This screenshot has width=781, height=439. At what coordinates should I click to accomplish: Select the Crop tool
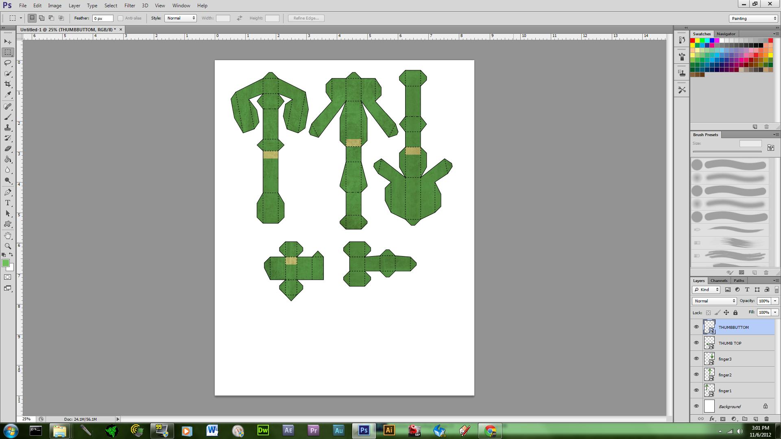click(x=8, y=84)
